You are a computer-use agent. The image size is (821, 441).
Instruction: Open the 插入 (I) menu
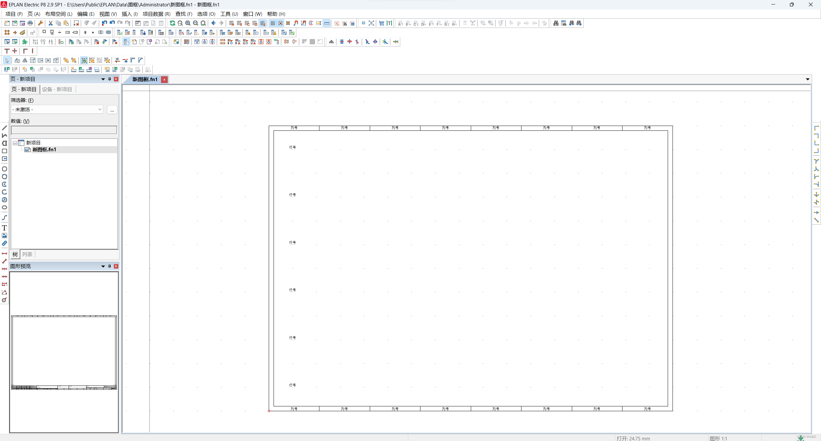pos(130,14)
